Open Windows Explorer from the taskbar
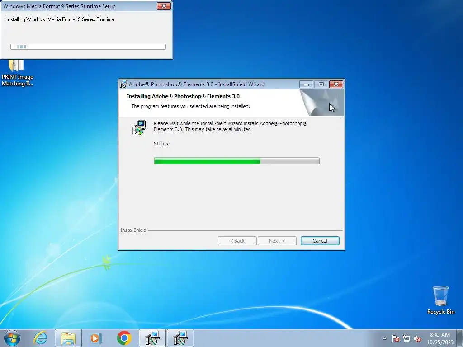This screenshot has height=347, width=463. pos(68,338)
